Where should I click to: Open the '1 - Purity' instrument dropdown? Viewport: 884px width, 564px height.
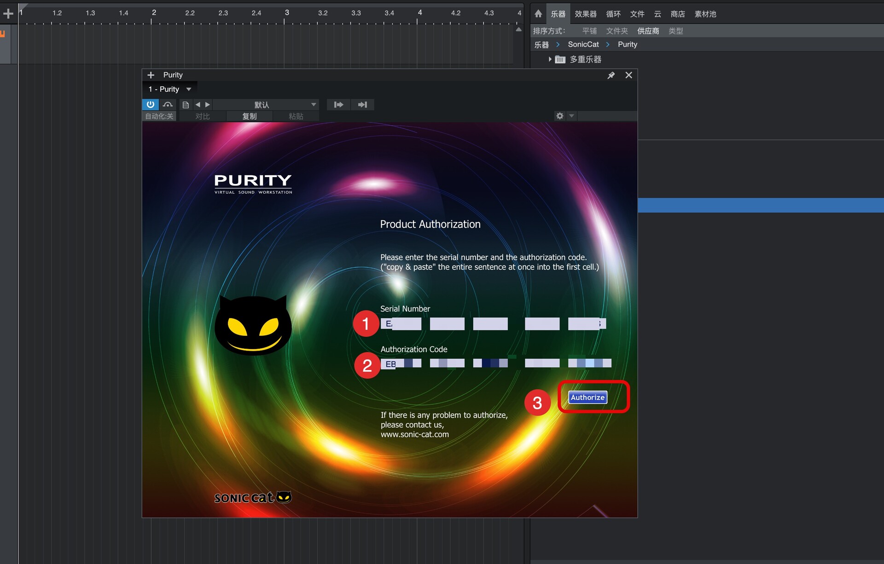[169, 89]
